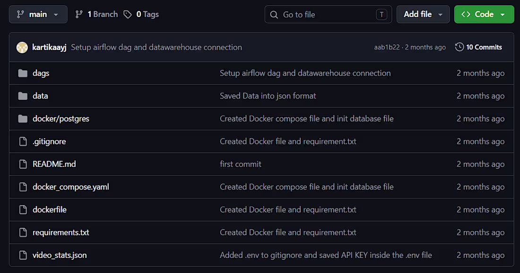Open 'Saved Data into json format' commit
Viewport: 520px width, 273px height.
pyautogui.click(x=268, y=96)
